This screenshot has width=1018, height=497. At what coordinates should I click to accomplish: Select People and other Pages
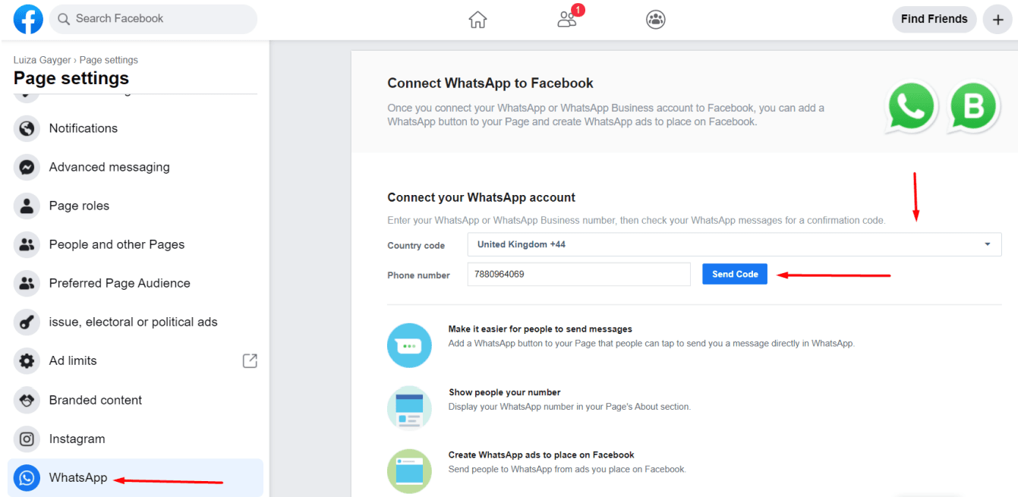pyautogui.click(x=135, y=244)
